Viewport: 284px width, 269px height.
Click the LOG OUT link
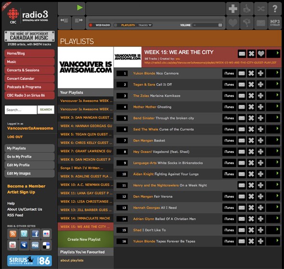15,137
